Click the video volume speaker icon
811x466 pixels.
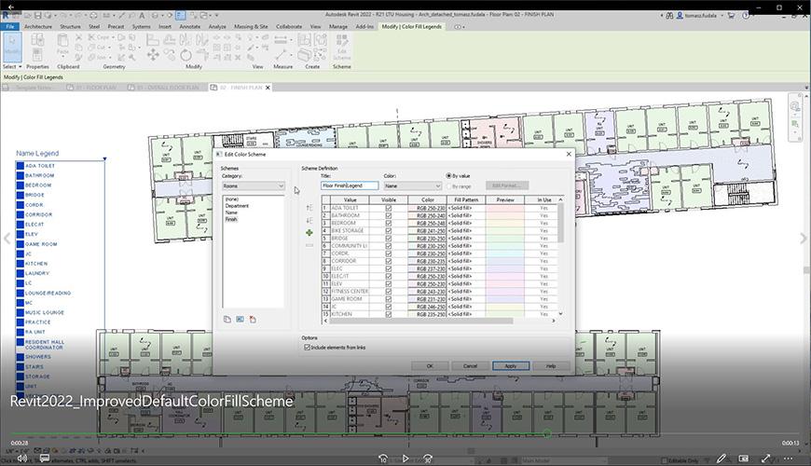point(22,459)
